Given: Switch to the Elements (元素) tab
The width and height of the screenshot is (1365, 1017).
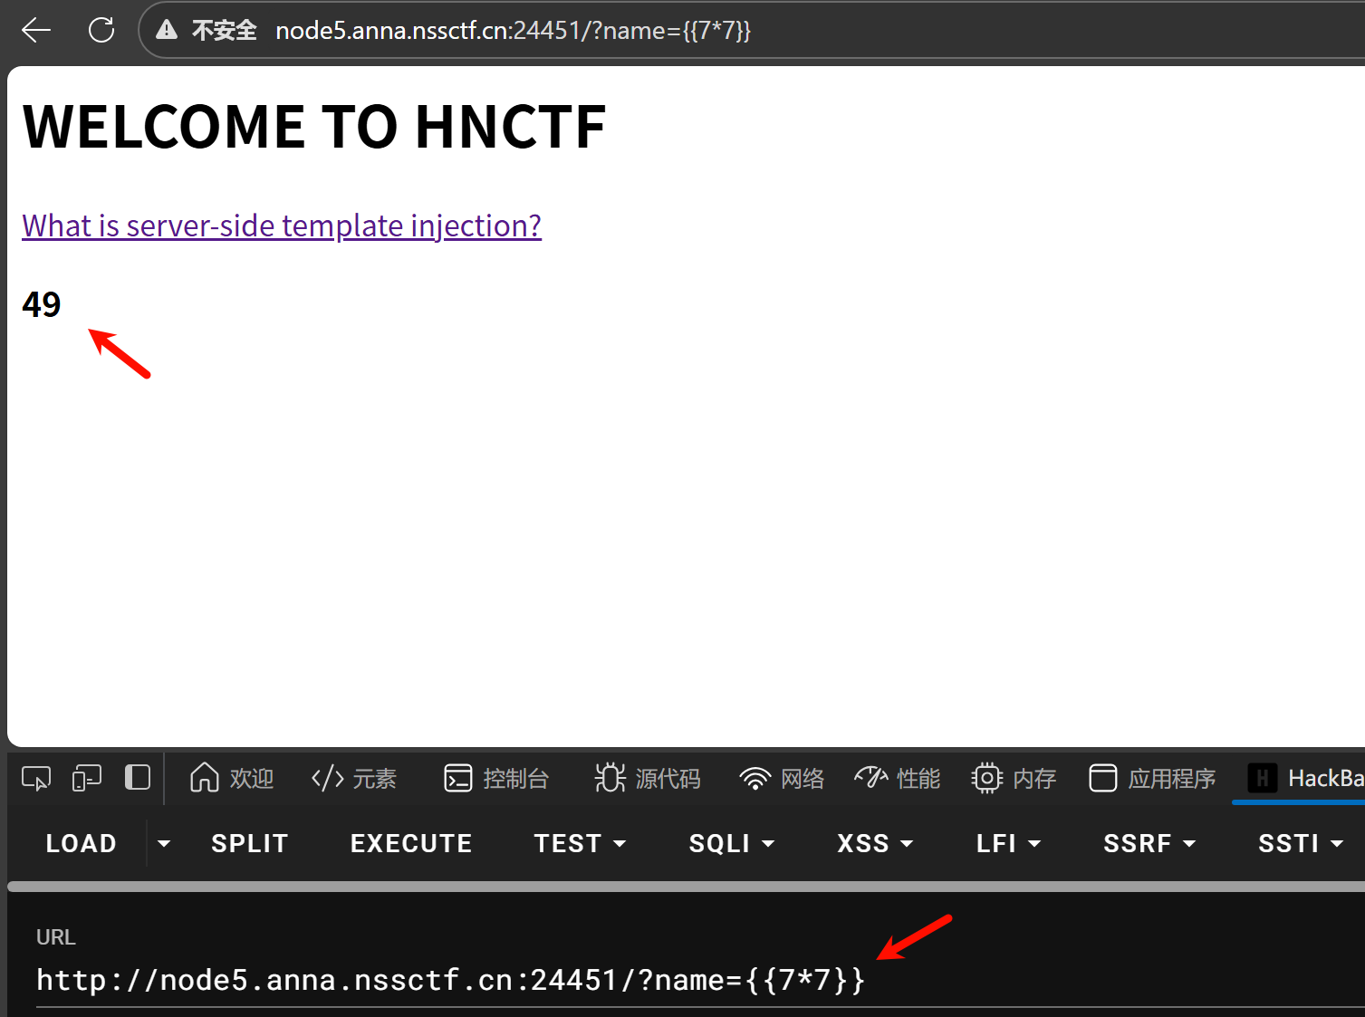Looking at the screenshot, I should 354,778.
